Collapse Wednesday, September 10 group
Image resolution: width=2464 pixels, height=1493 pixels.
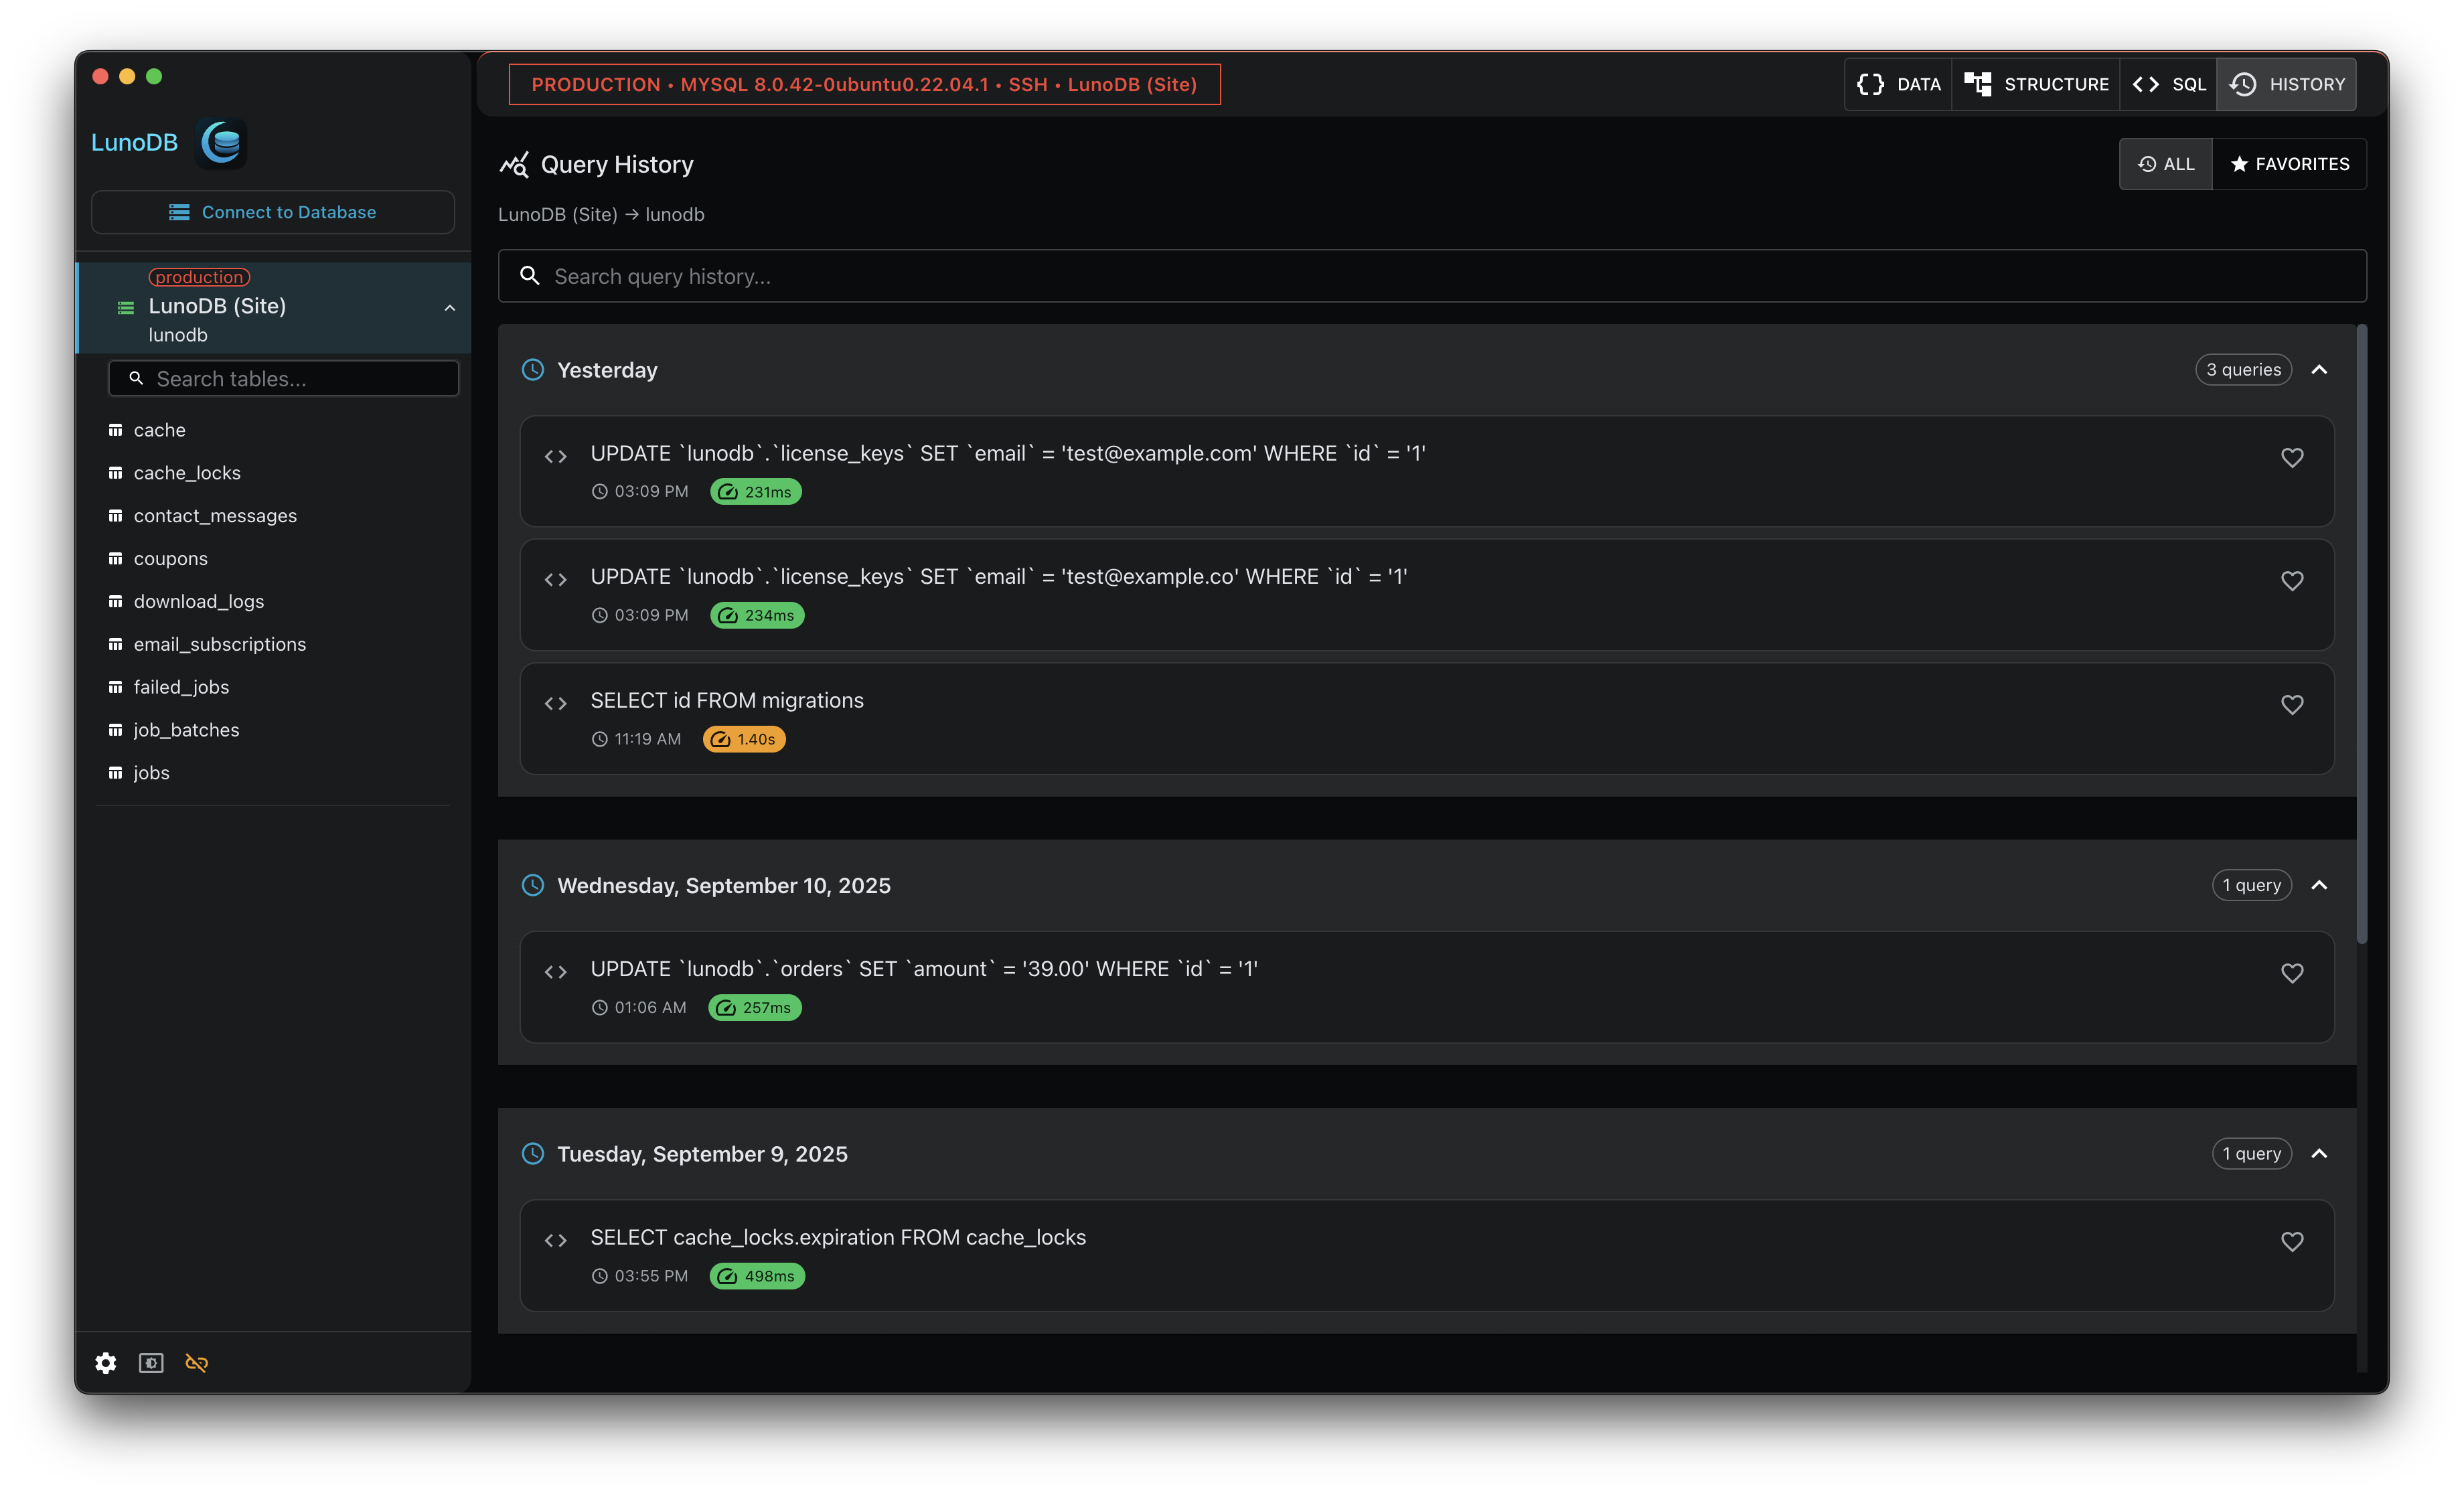2319,886
